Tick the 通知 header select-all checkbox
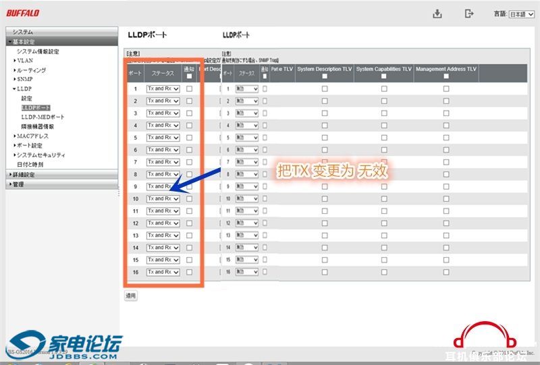Screen dimensions: 540x365 point(189,77)
